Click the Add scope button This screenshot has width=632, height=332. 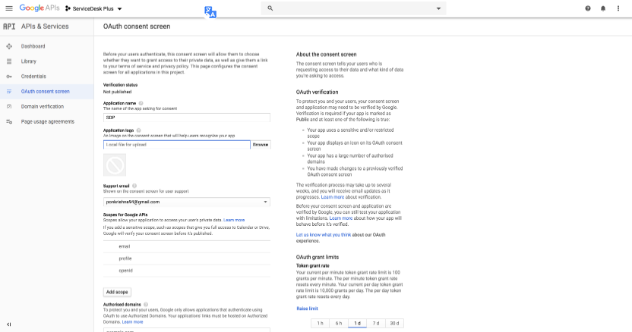click(x=117, y=291)
